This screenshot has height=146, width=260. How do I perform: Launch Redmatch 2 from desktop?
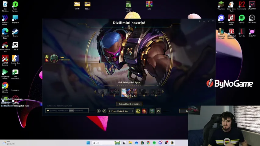pyautogui.click(x=242, y=6)
